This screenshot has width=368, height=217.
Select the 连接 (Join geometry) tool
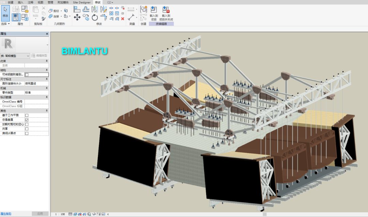coord(54,16)
